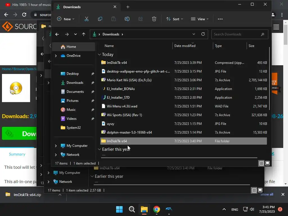Screen dimensions: 288x216
Task: Open Chrome three-dot menu
Action: point(282,15)
